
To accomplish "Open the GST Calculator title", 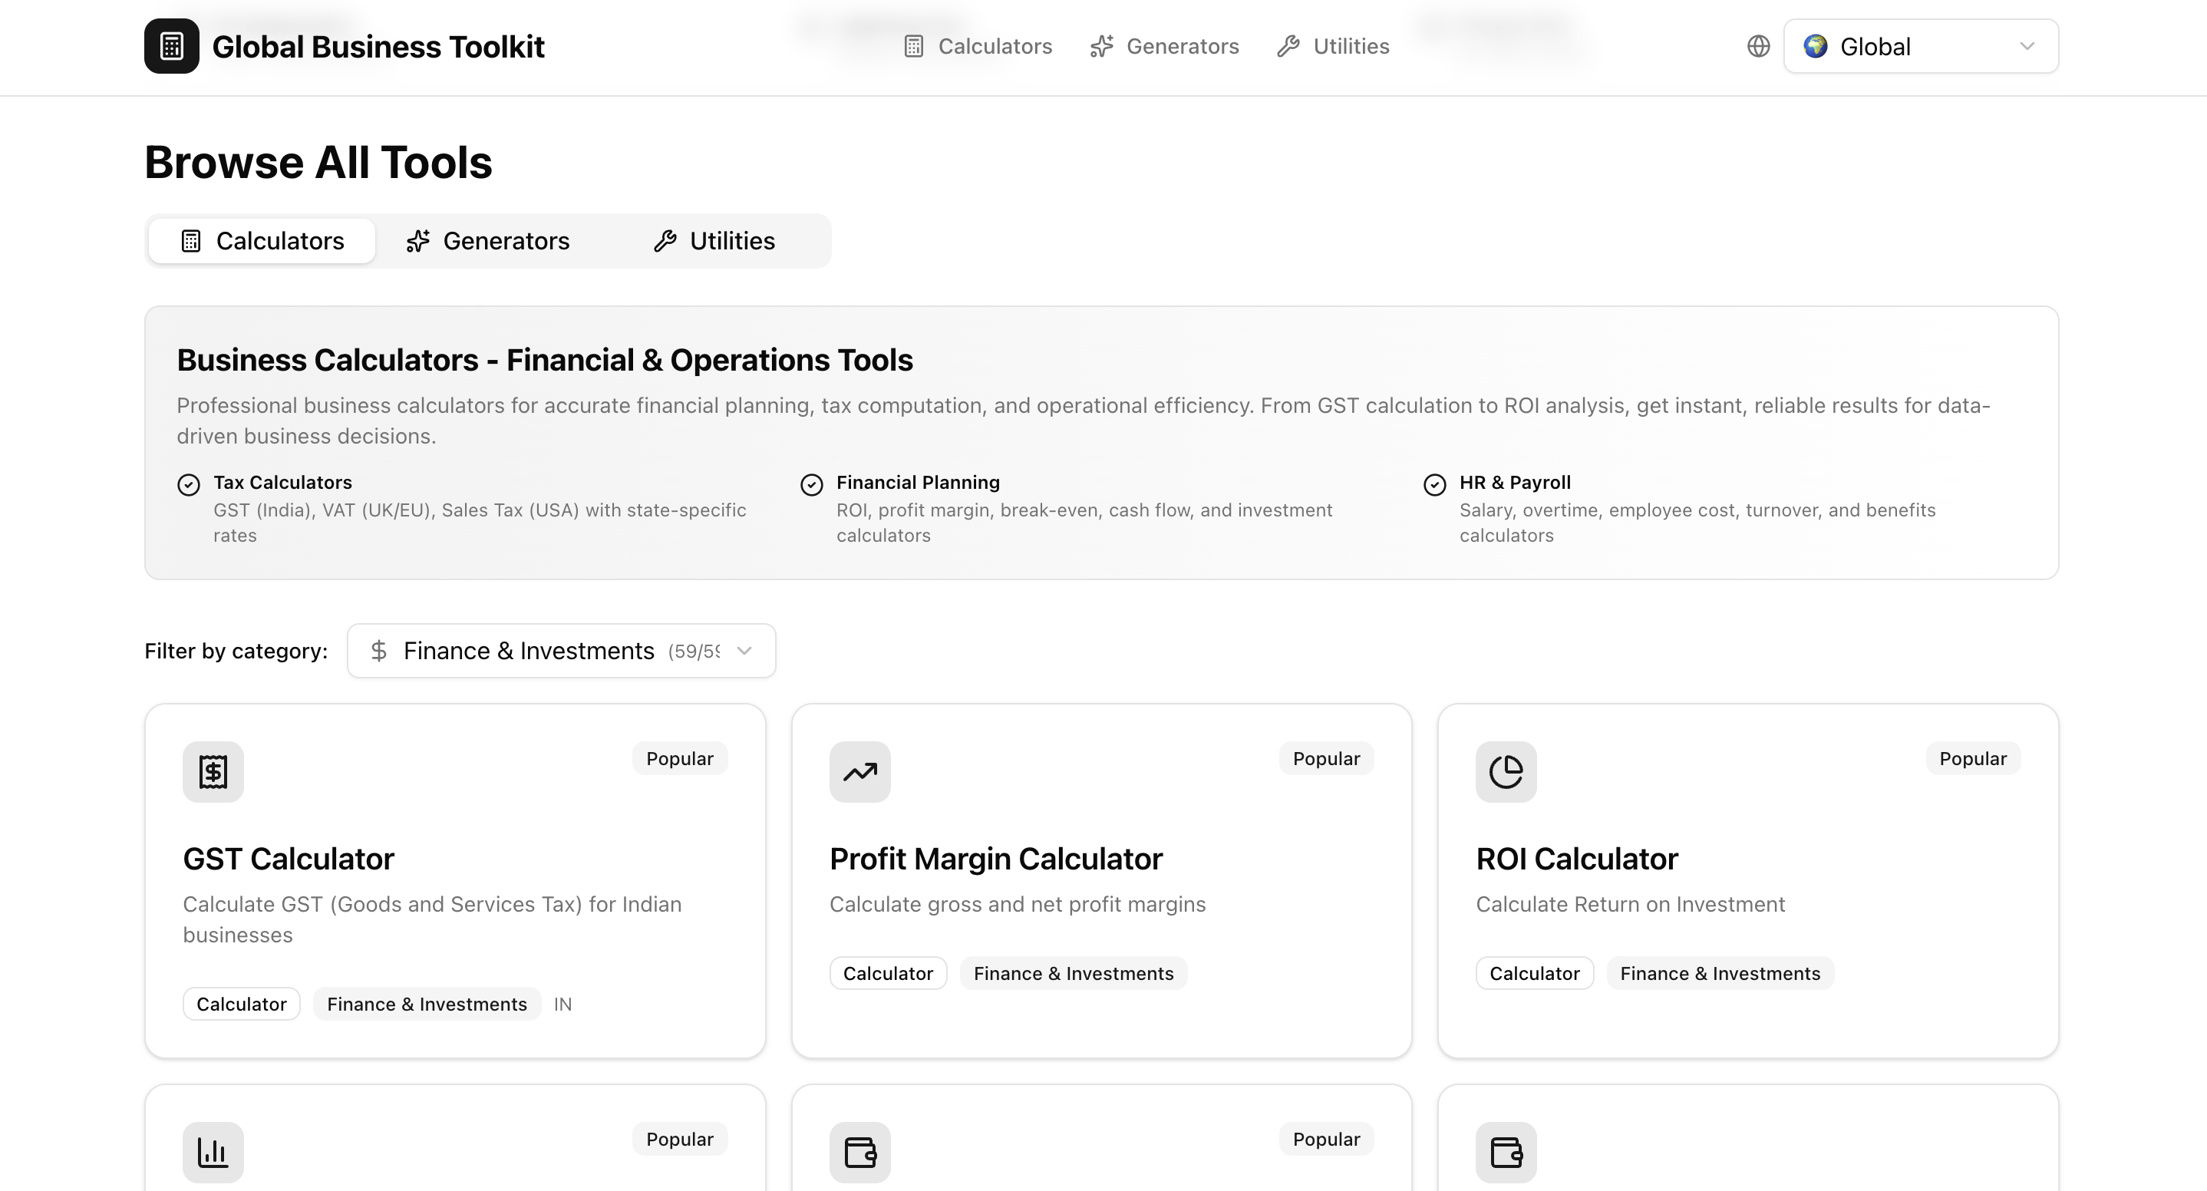I will pyautogui.click(x=288, y=859).
